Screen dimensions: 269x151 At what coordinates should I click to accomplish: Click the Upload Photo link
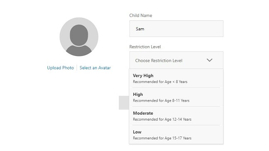tap(60, 68)
